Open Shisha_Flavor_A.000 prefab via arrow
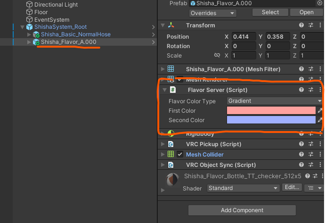The image size is (325, 223). 153,42
